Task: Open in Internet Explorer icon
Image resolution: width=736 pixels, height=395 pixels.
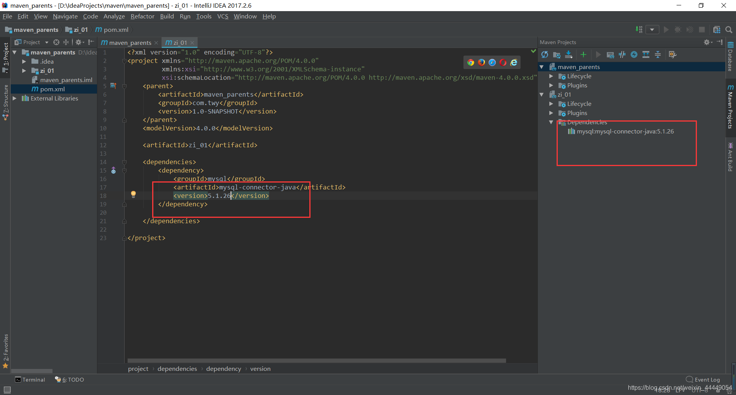Action: pos(514,62)
